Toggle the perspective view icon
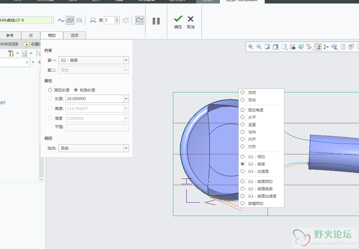Image resolution: width=359 pixels, height=249 pixels. tap(301, 47)
